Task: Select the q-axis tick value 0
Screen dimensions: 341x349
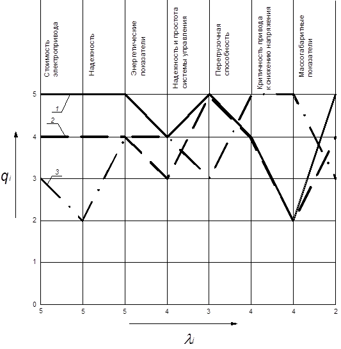Action: (35, 304)
